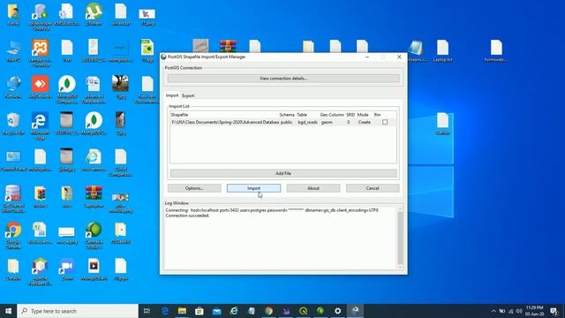This screenshot has height=318, width=565.
Task: Click the Import button
Action: point(253,188)
